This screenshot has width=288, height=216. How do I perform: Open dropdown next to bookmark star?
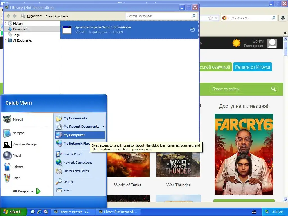(216, 18)
